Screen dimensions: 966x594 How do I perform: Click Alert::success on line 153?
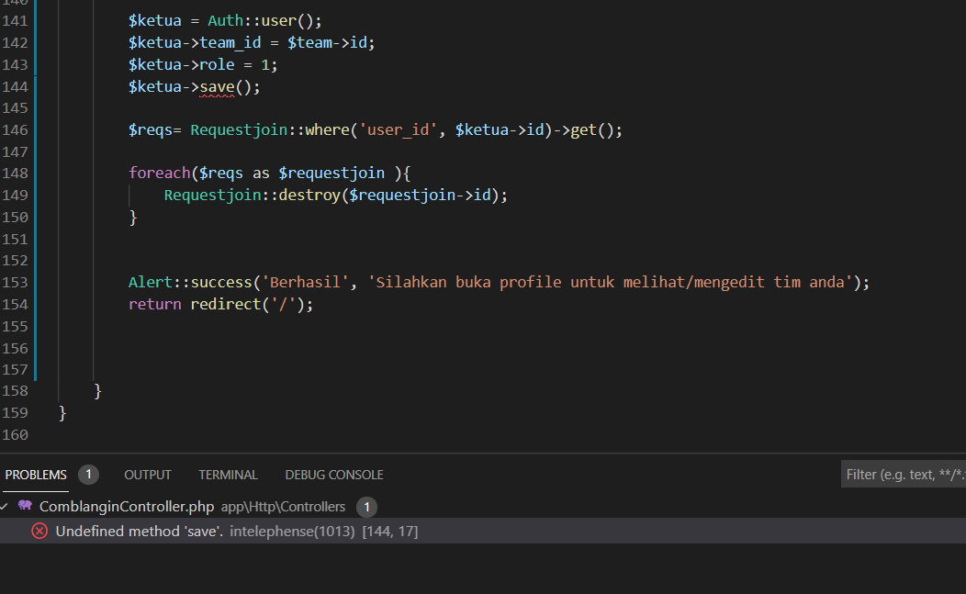190,282
